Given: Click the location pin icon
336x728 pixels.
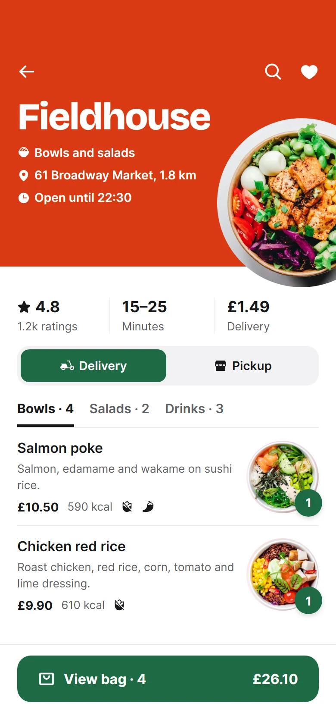Looking at the screenshot, I should [24, 176].
